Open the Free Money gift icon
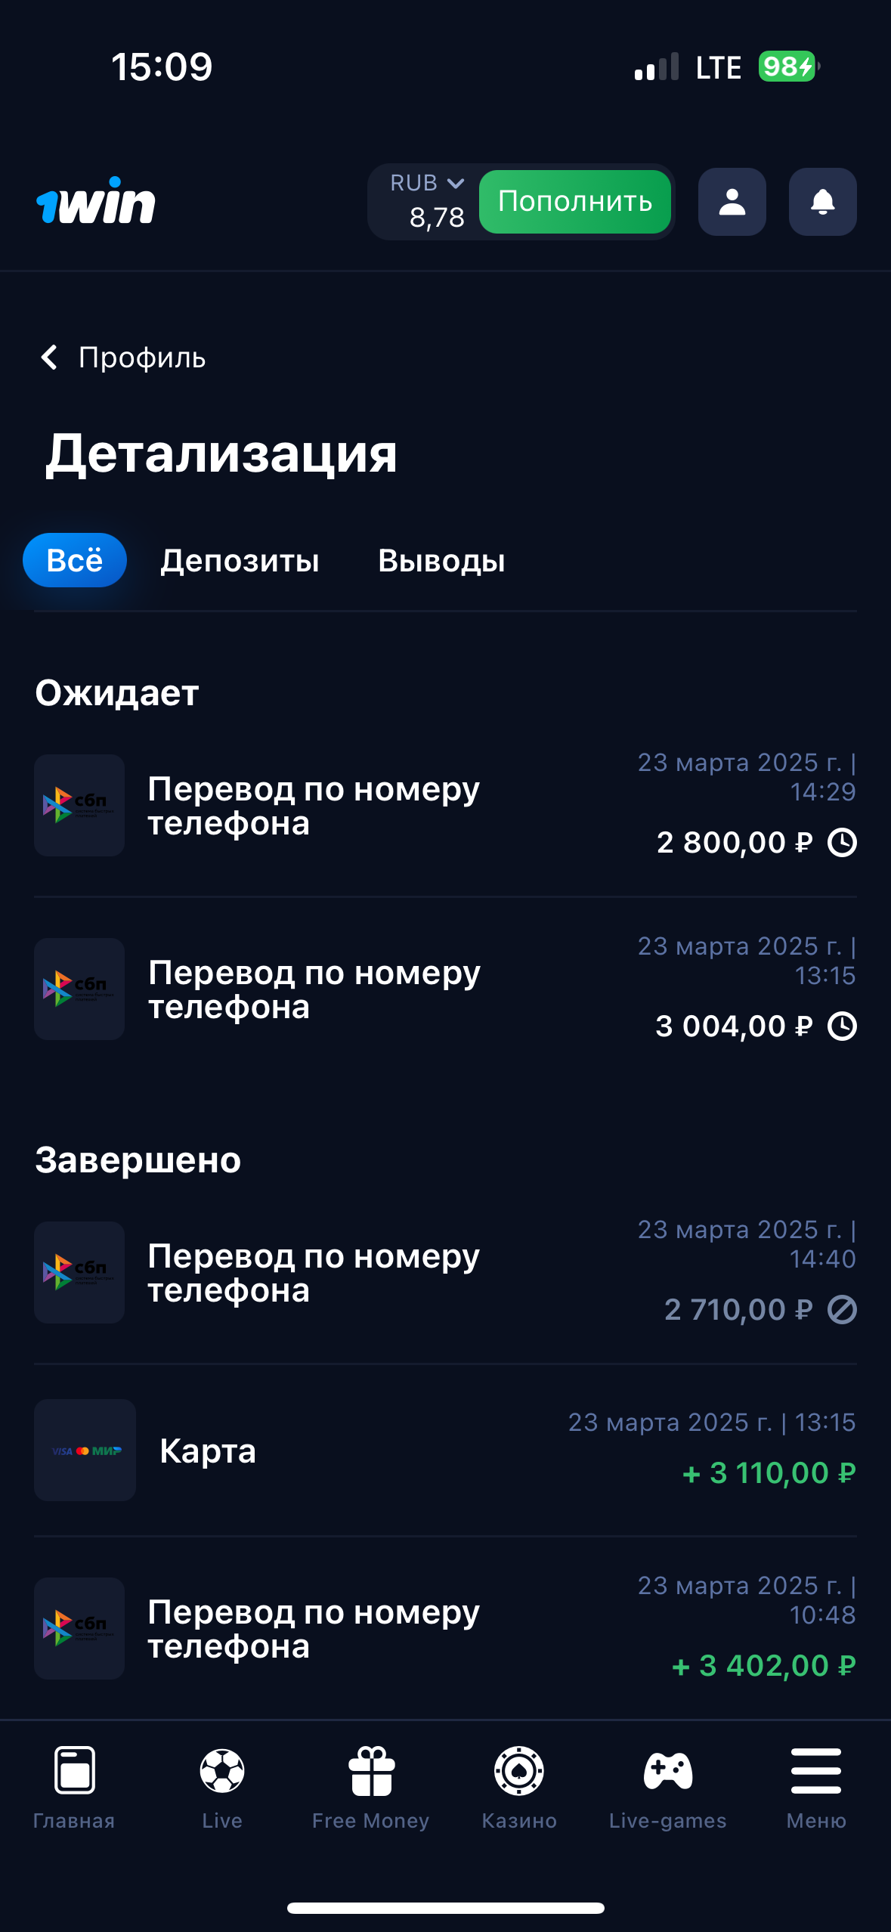 [x=370, y=1771]
